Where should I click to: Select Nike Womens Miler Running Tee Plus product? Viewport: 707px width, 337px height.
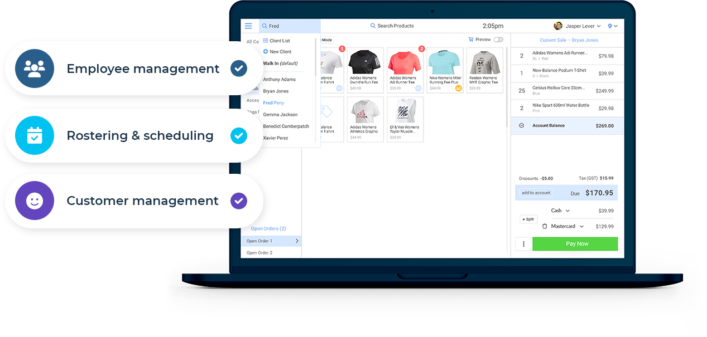click(x=445, y=70)
